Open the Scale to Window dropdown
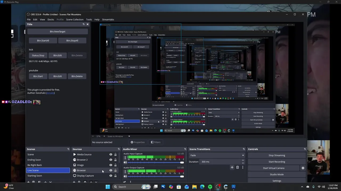 119,136
